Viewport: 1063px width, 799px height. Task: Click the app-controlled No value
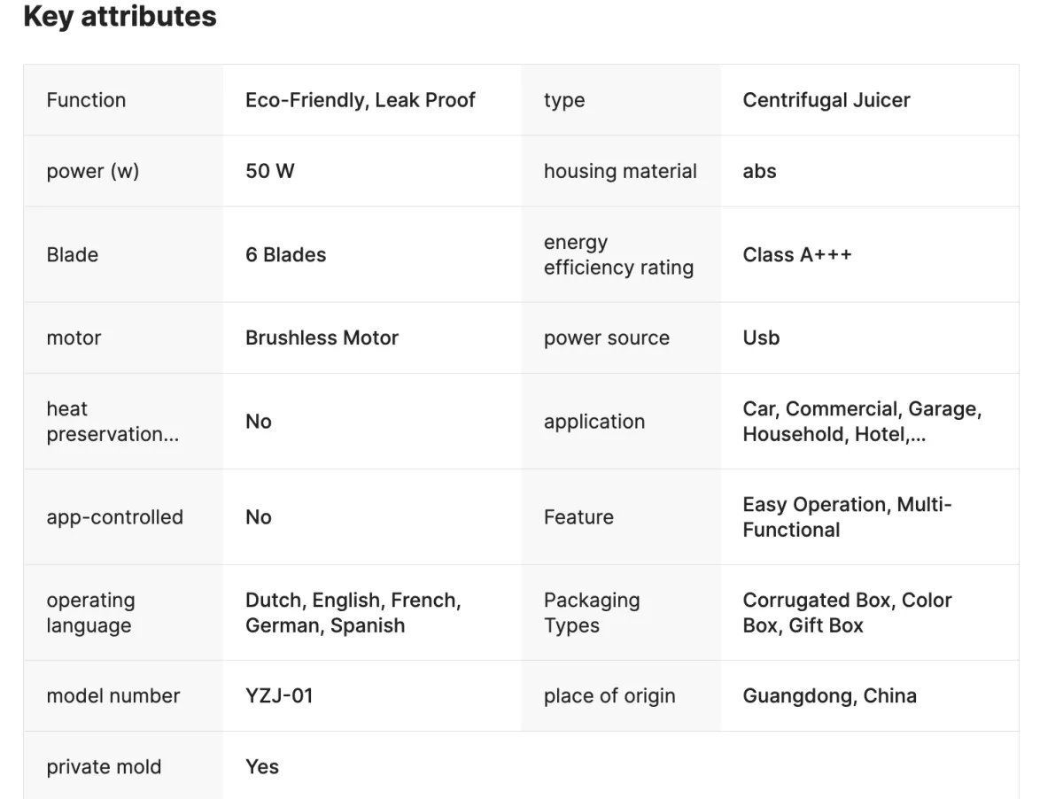click(x=259, y=516)
